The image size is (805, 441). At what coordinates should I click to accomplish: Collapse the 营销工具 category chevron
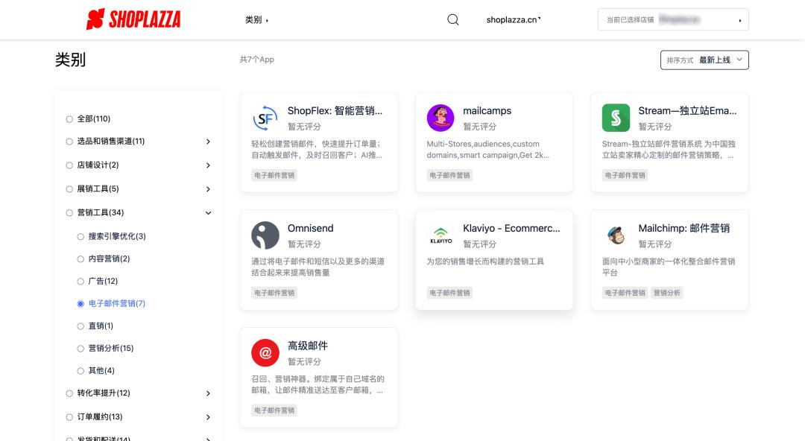pyautogui.click(x=208, y=212)
